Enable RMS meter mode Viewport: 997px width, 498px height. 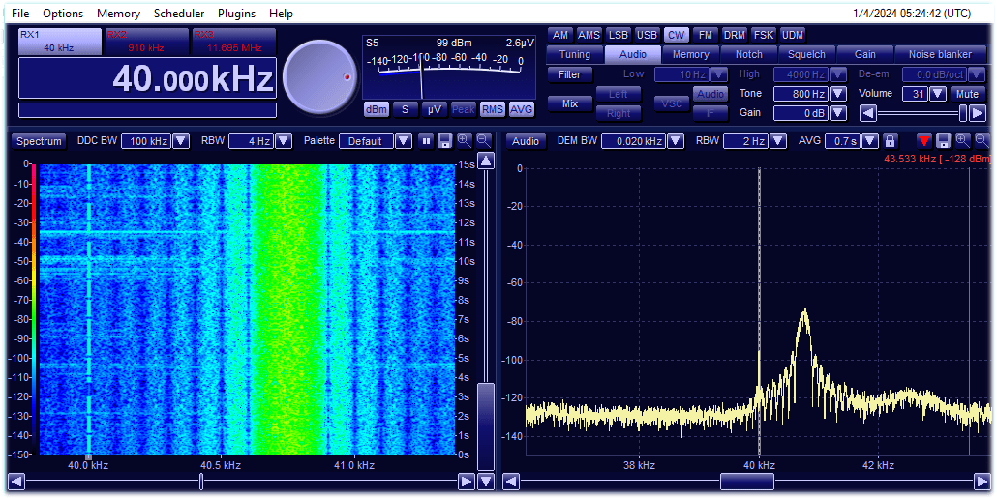point(492,109)
